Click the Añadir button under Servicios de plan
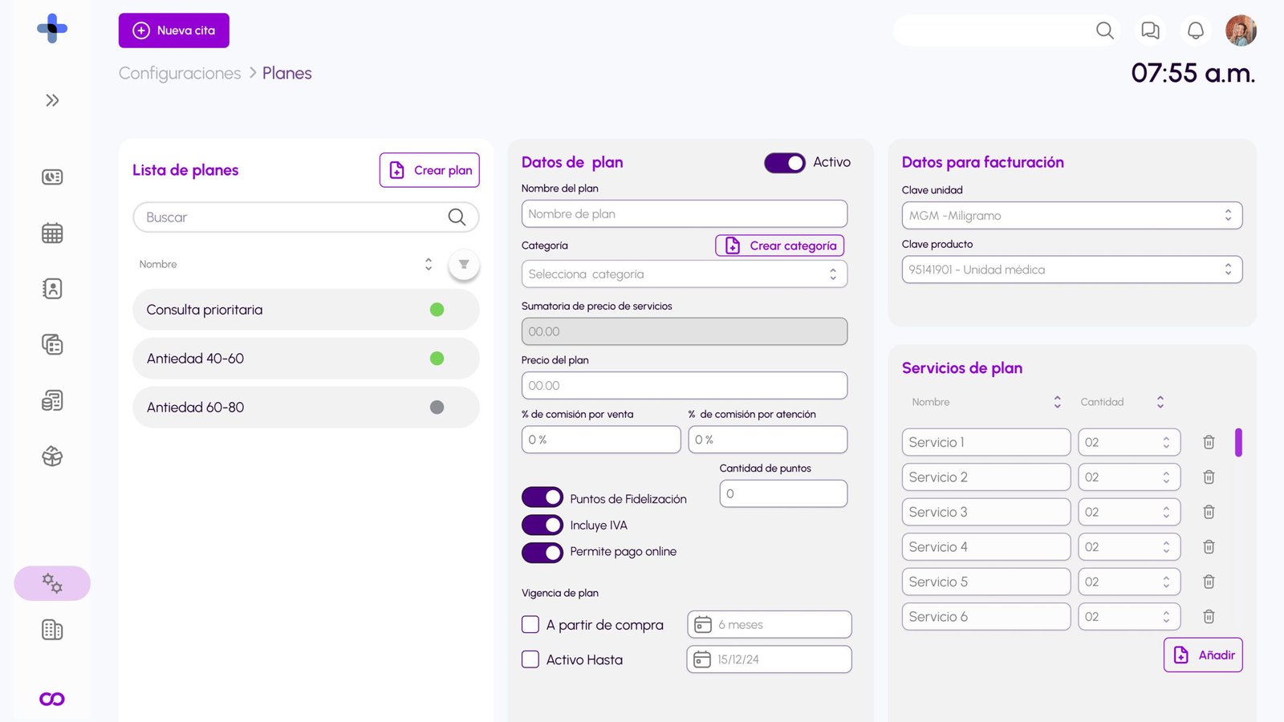 (x=1202, y=655)
